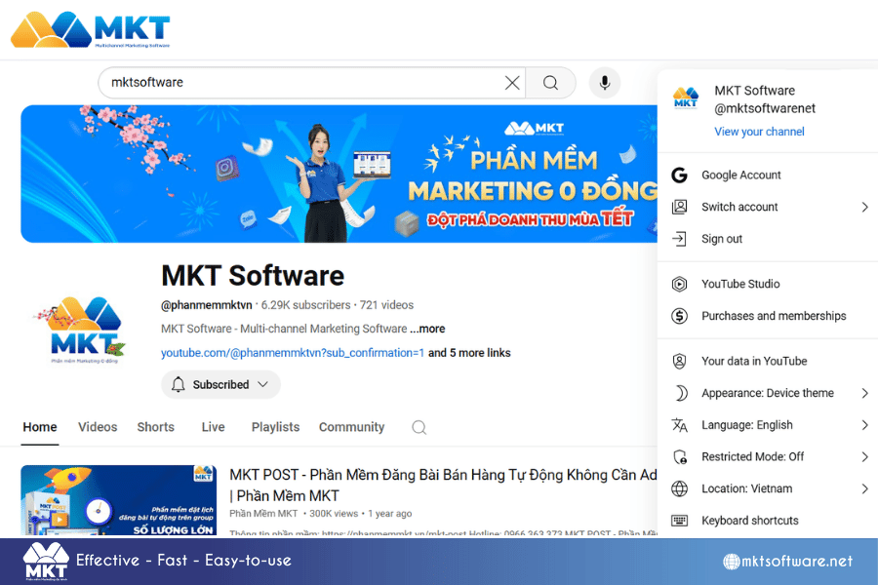
Task: Expand Switch account submenu chevron
Action: pyautogui.click(x=864, y=207)
